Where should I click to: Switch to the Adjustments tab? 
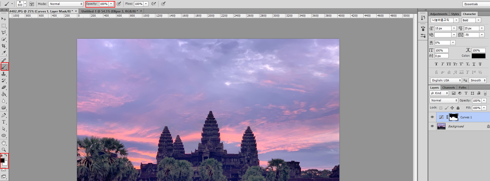click(439, 14)
